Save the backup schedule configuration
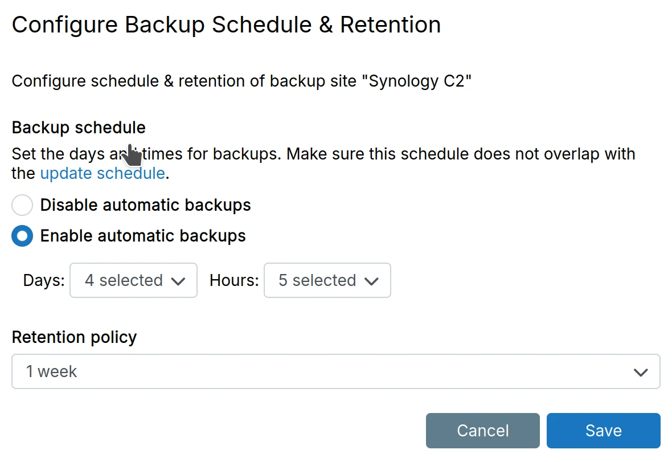Viewport: 672px width, 462px height. click(x=603, y=431)
